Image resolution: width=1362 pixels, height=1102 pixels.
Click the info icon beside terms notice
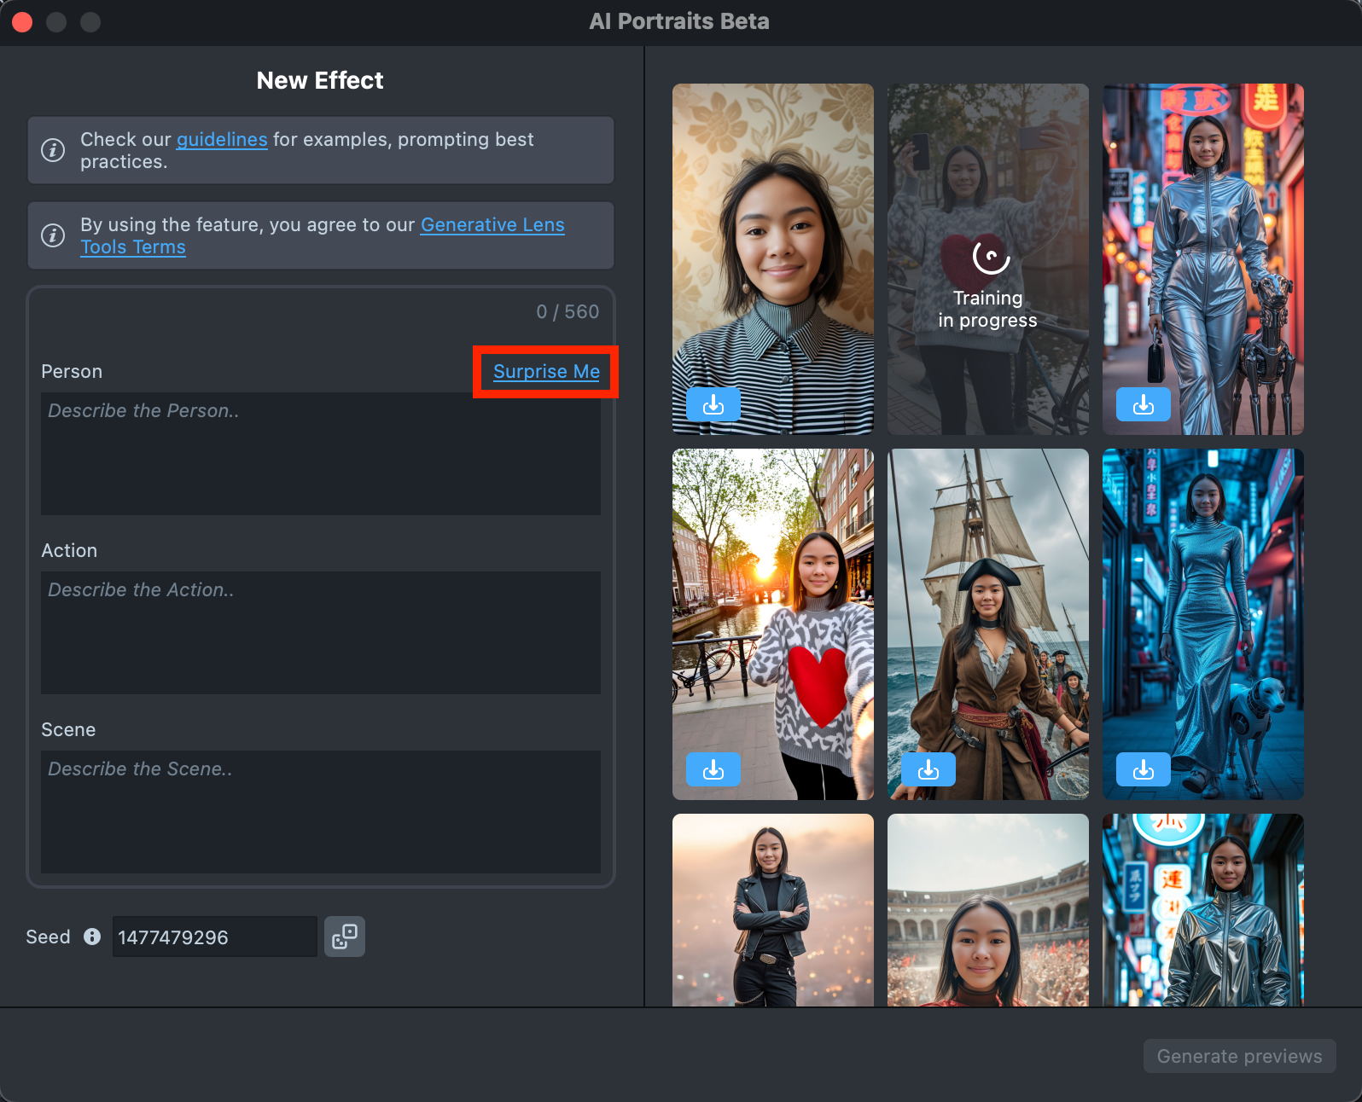[x=53, y=235]
